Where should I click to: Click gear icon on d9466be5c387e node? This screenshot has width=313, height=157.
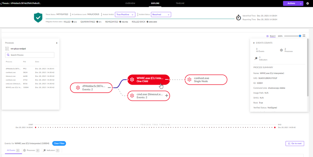(x=78, y=88)
